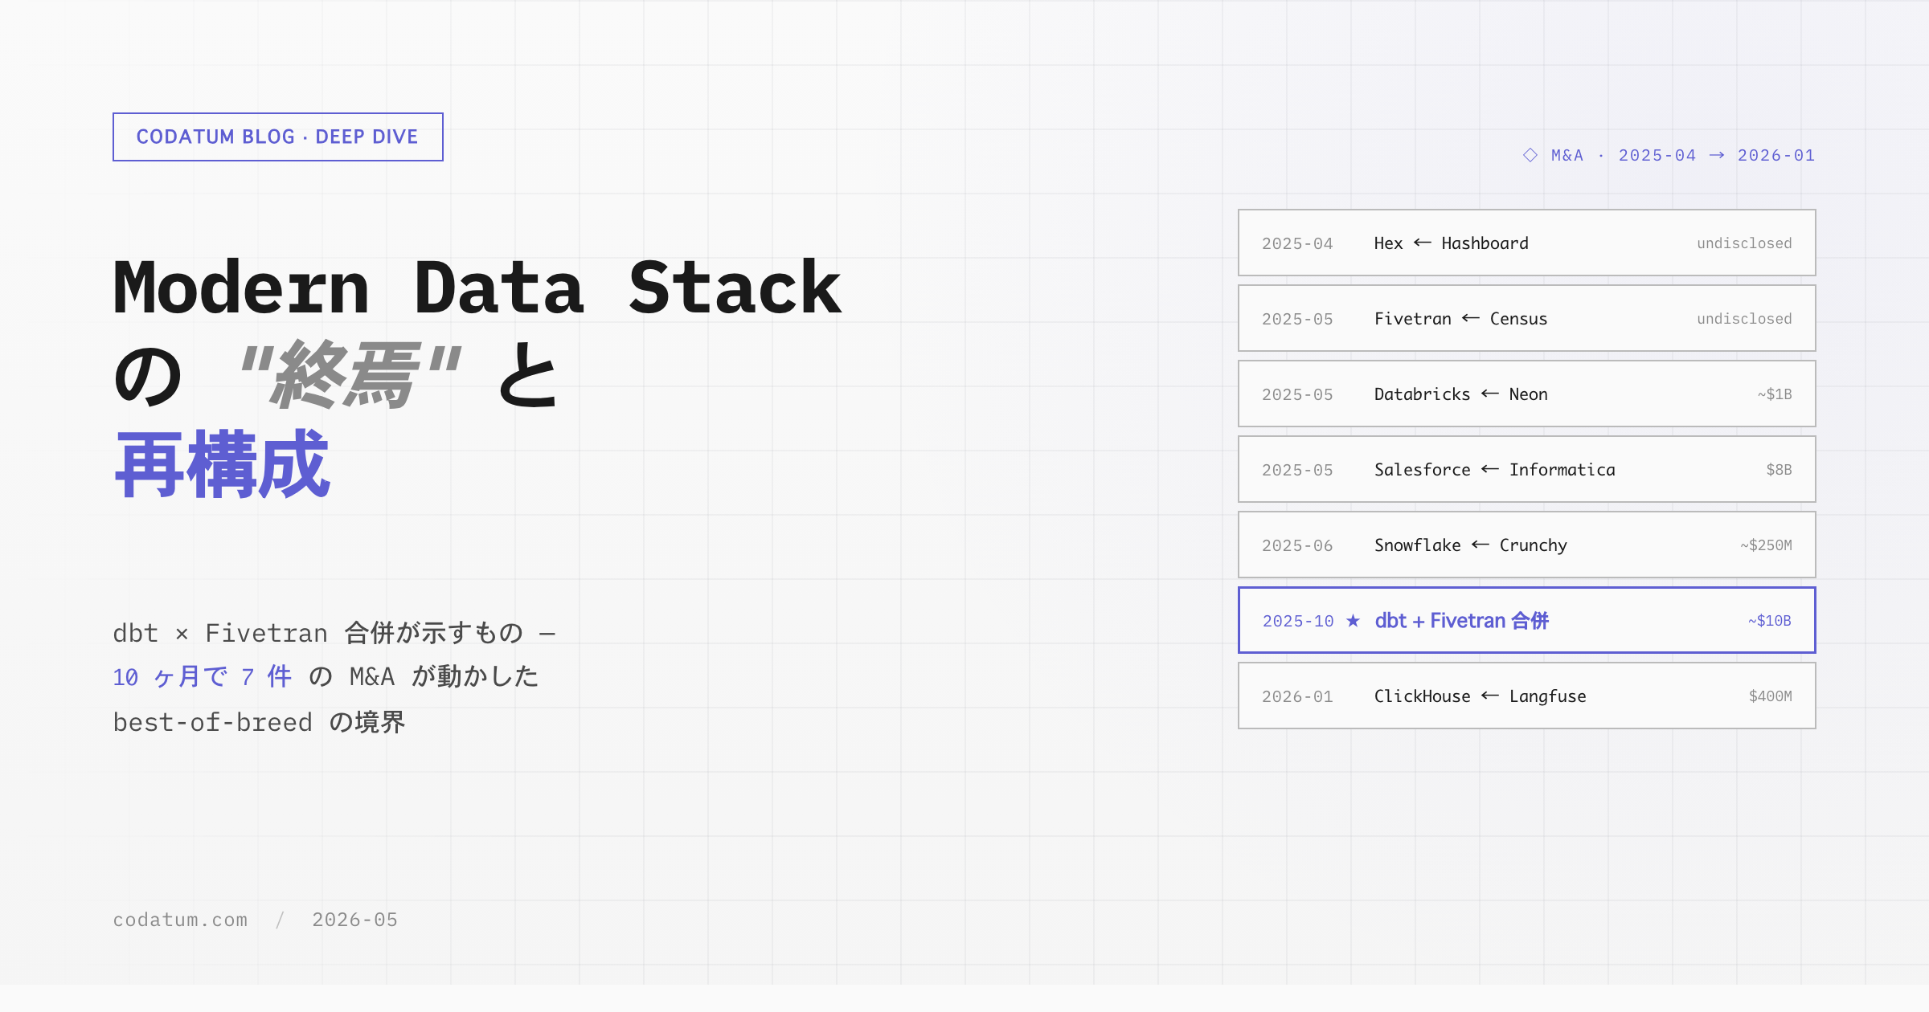1929x1012 pixels.
Task: Select the highlighted dbt + Fivetran 合併 row
Action: pyautogui.click(x=1526, y=620)
